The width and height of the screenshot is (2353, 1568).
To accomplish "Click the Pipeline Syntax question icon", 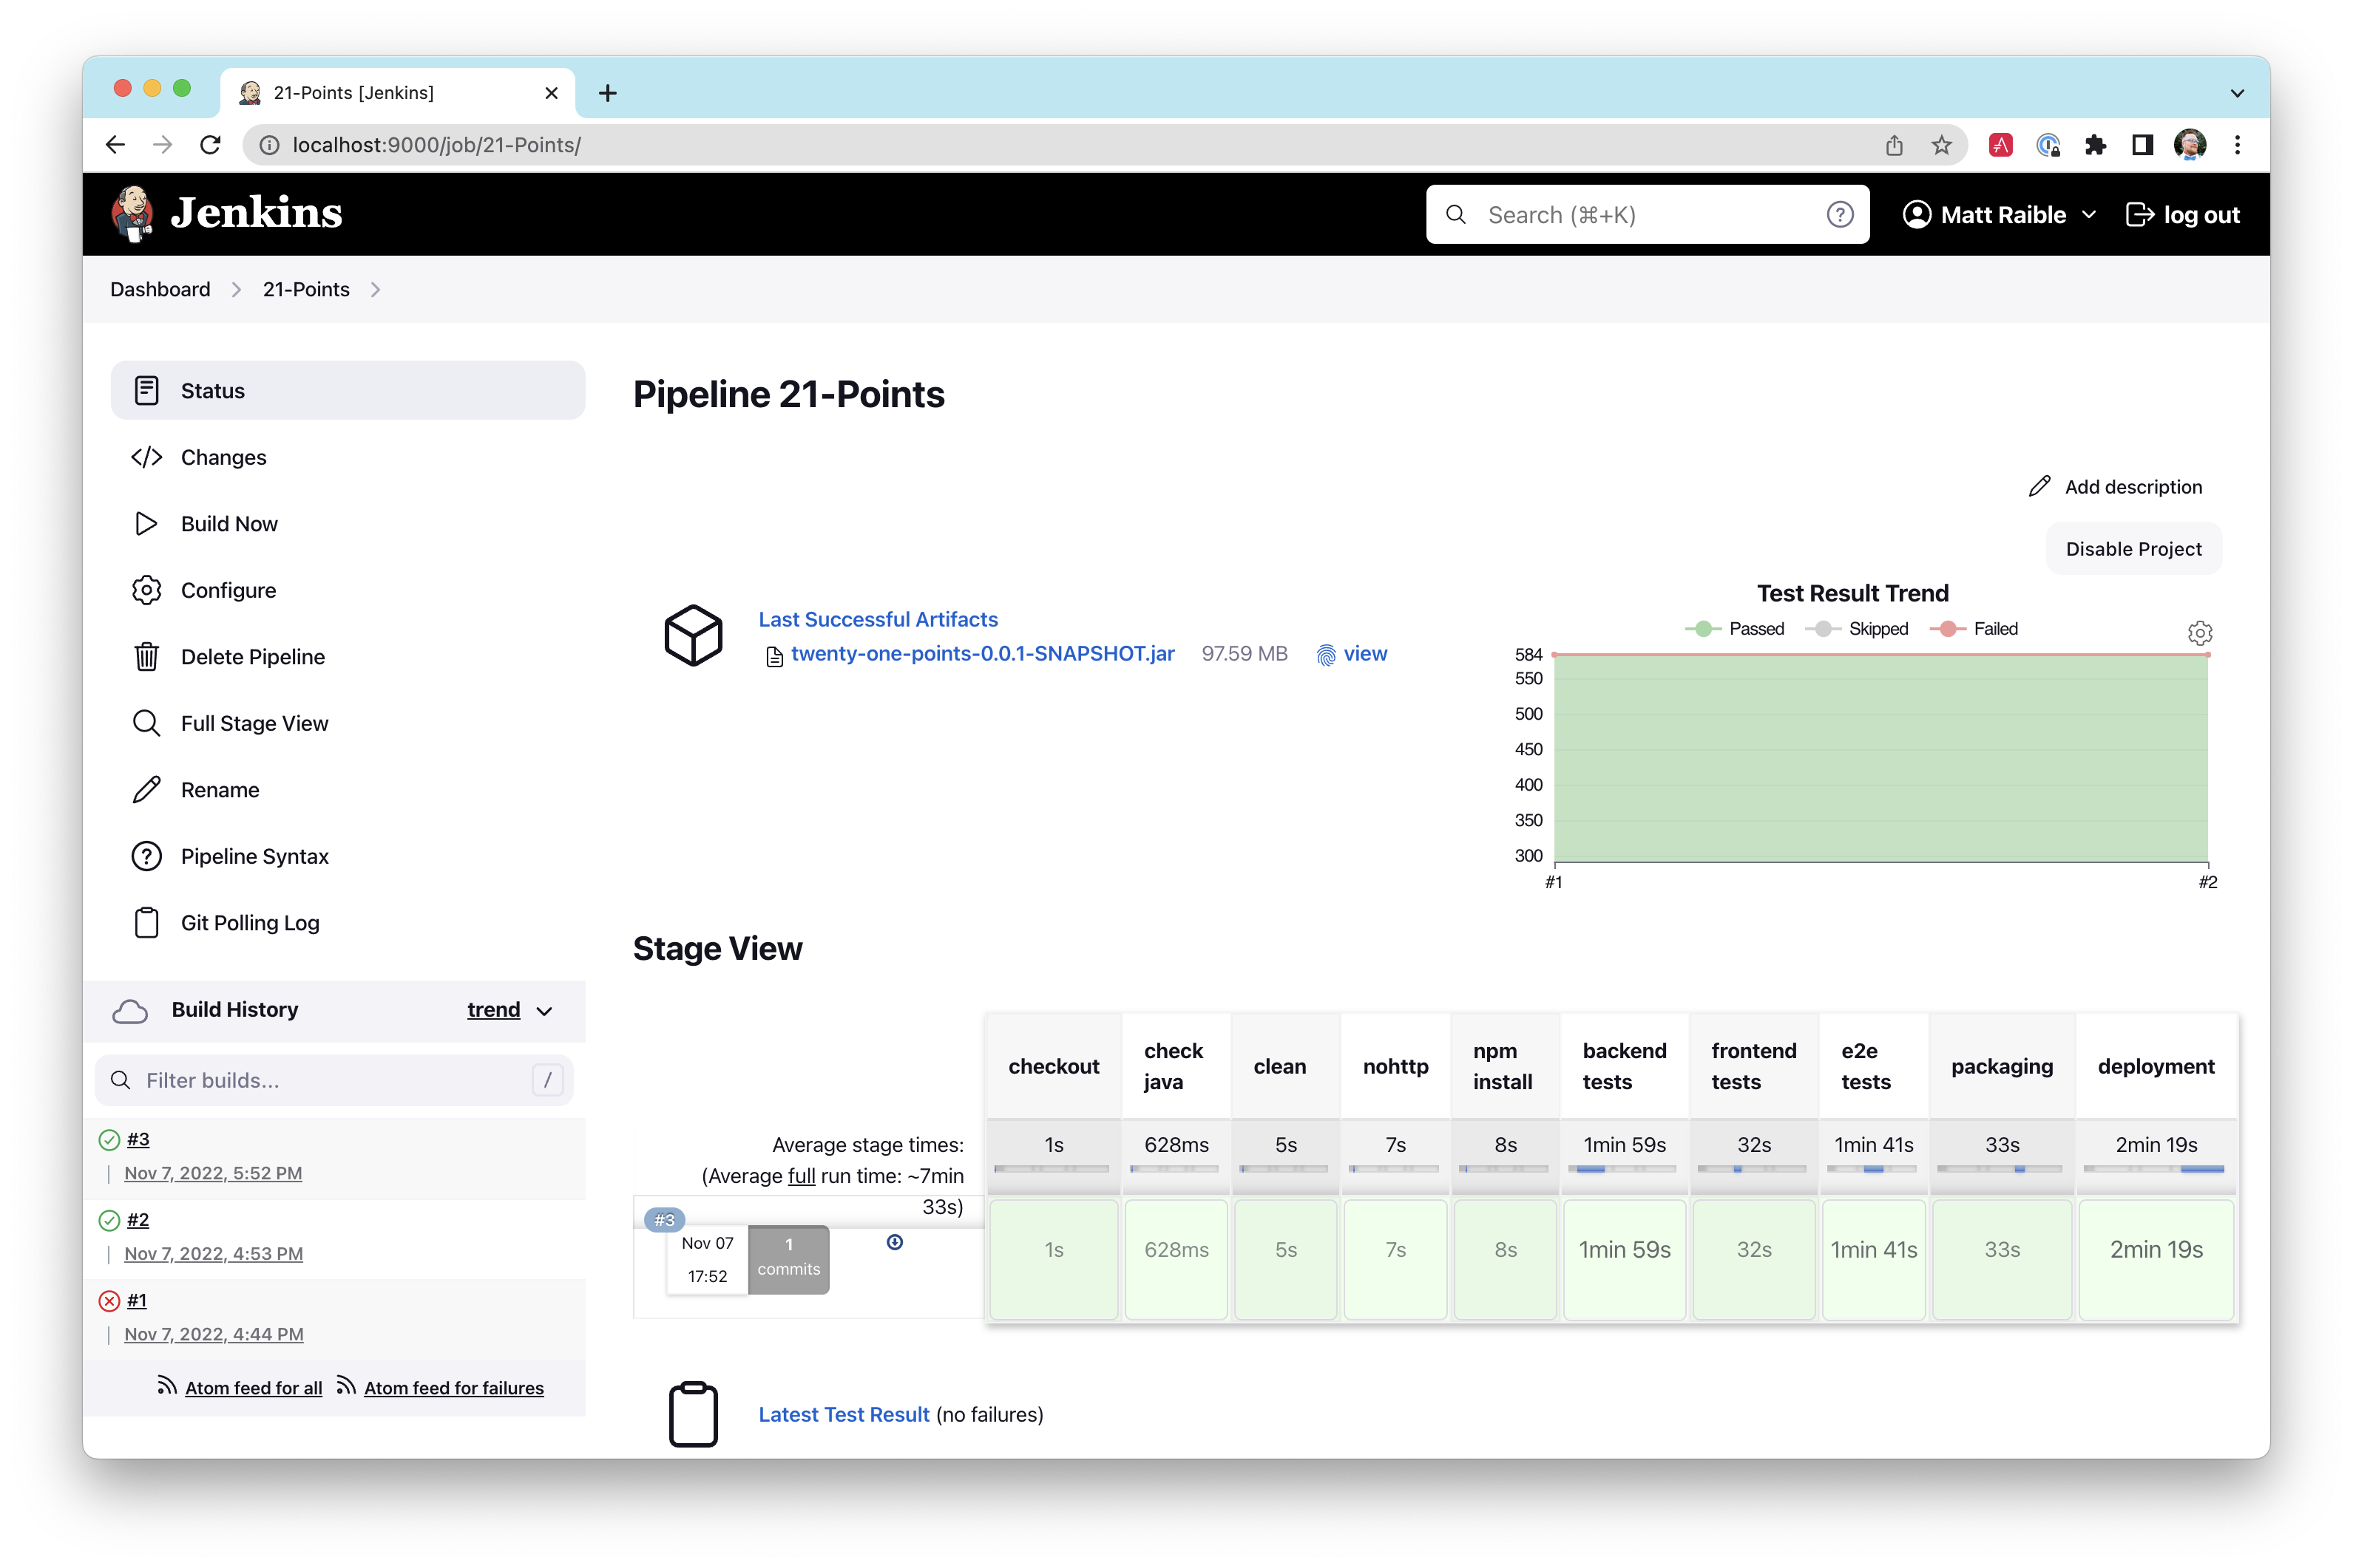I will click(149, 856).
